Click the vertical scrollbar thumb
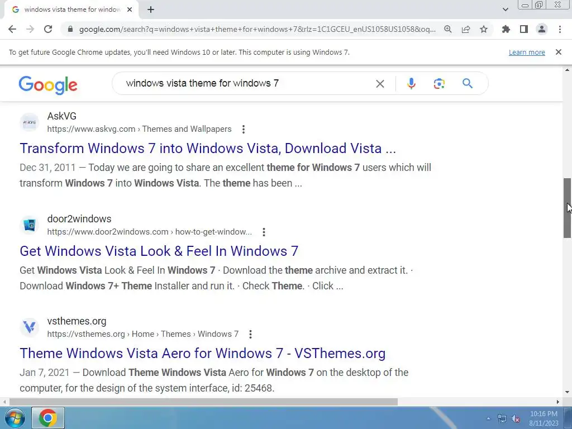 (568, 208)
